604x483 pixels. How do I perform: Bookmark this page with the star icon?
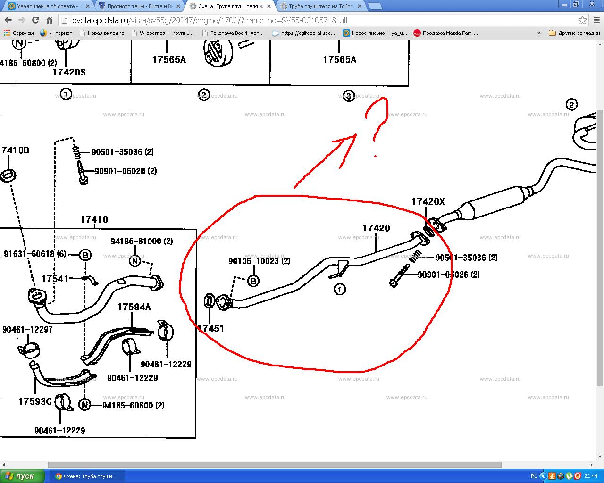click(582, 20)
